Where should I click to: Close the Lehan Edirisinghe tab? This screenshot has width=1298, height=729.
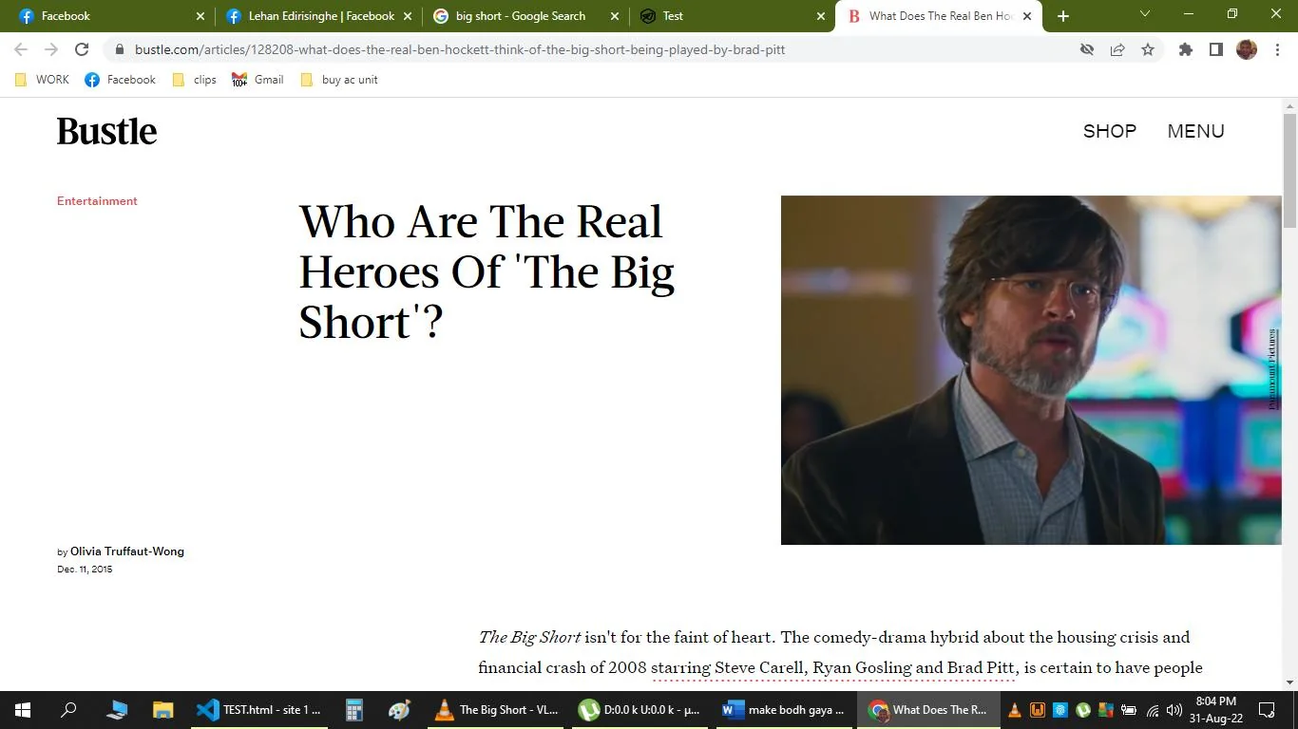pos(408,16)
